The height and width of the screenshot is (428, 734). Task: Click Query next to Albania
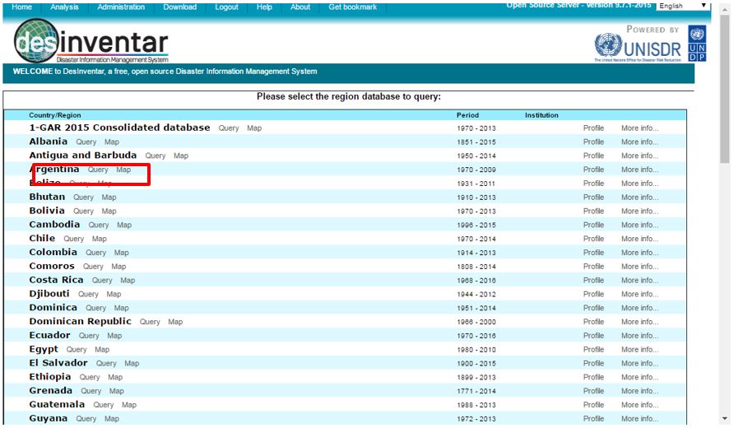click(86, 142)
